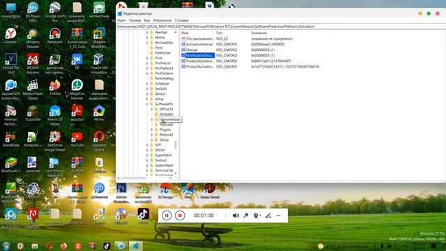The width and height of the screenshot is (446, 251).
Task: Expand the PeerNet registry key
Action: (x=147, y=33)
